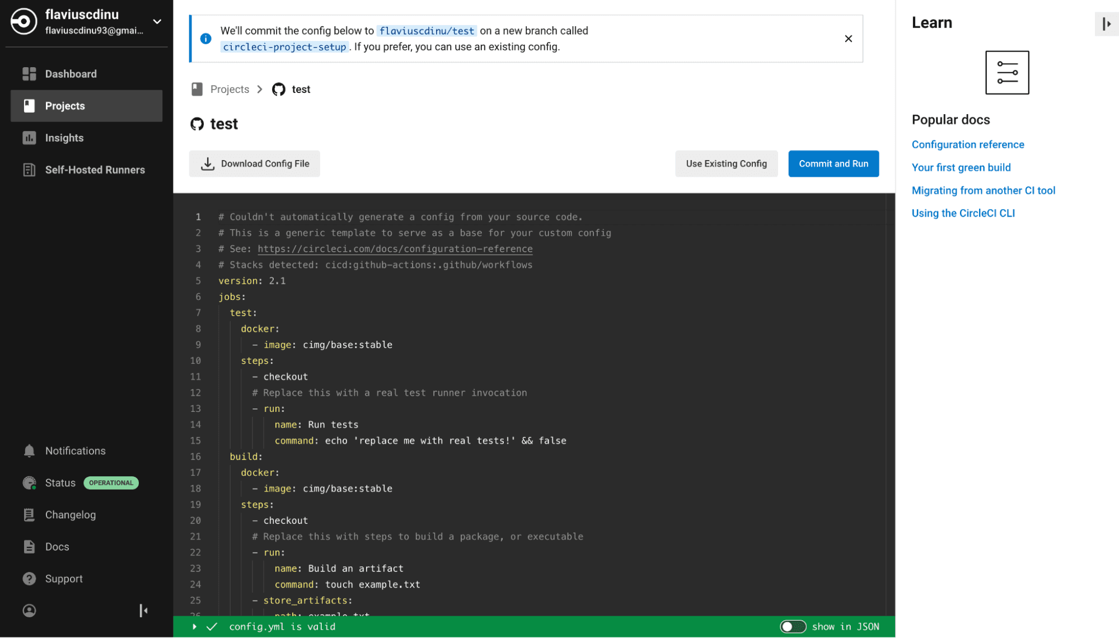Click the Insights icon in sidebar
1119x638 pixels.
(29, 138)
